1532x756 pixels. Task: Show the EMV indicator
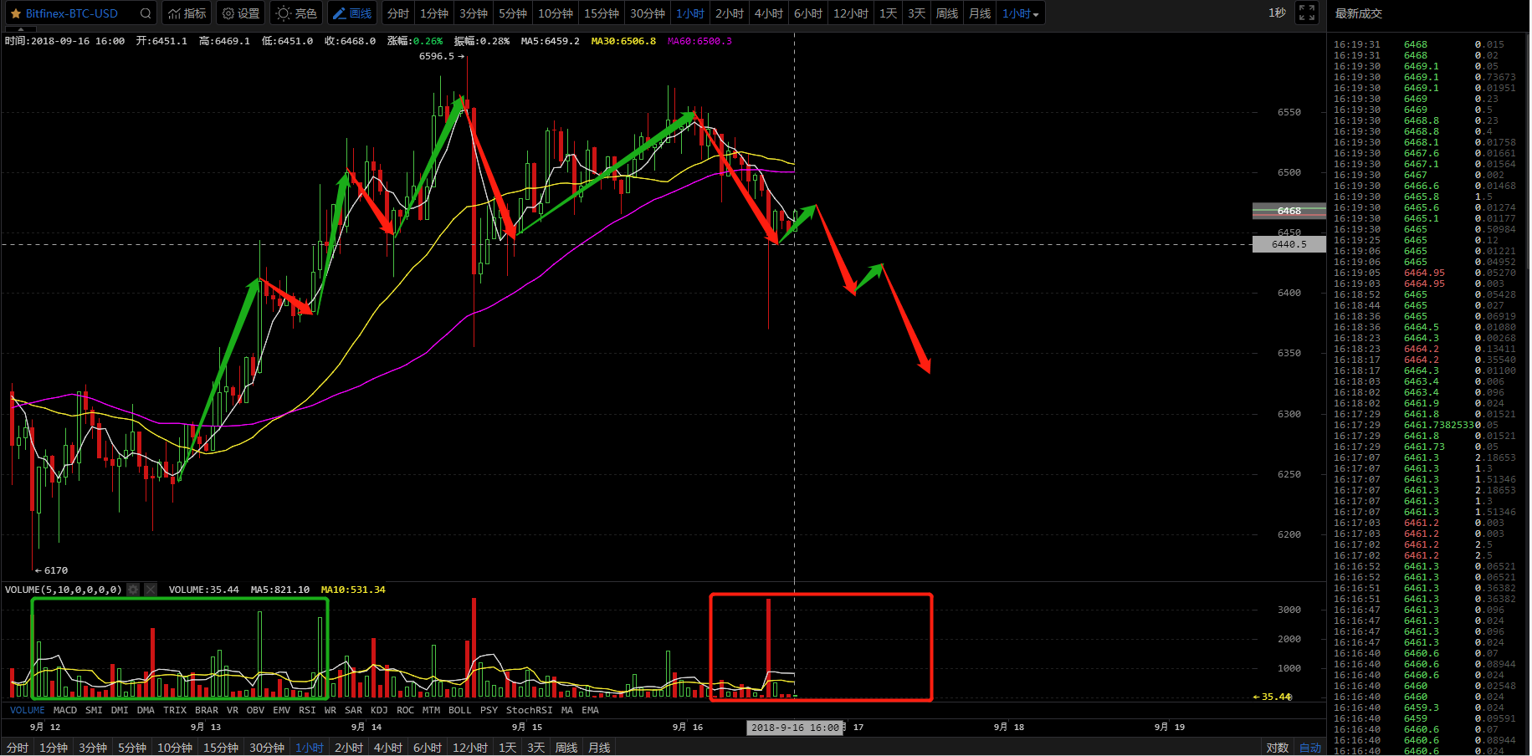click(282, 710)
